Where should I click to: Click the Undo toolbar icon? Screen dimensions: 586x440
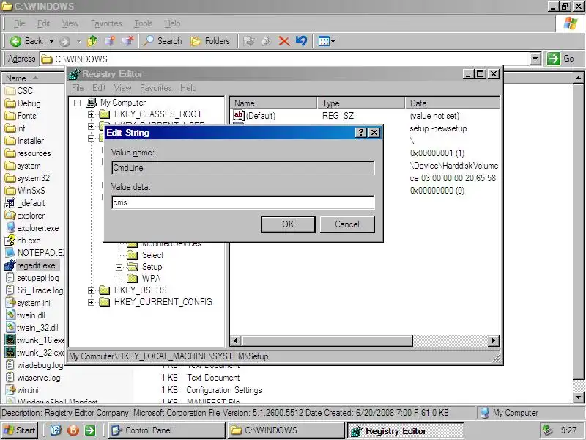click(x=301, y=41)
